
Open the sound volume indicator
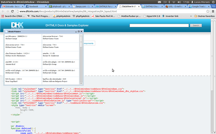[x=179, y=2]
